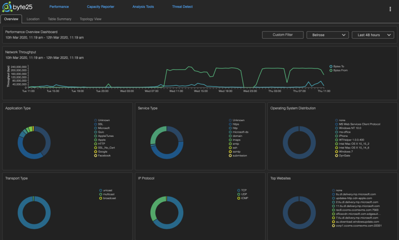Click the UDP legend circle icon
399x240 pixels.
tap(238, 194)
